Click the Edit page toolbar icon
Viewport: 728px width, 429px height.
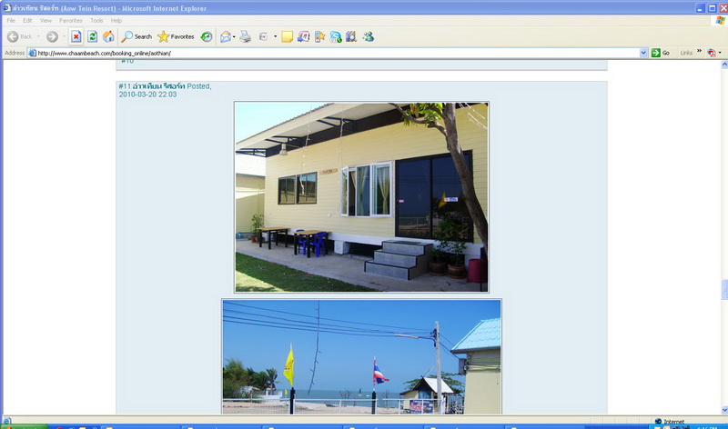coord(263,36)
